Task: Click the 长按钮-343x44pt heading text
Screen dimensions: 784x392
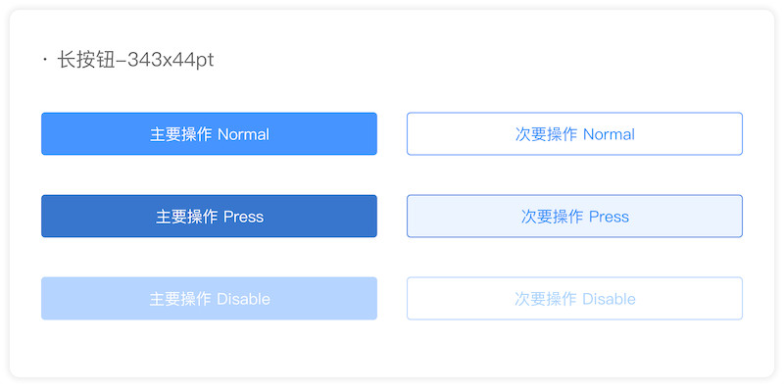Action: pos(135,61)
